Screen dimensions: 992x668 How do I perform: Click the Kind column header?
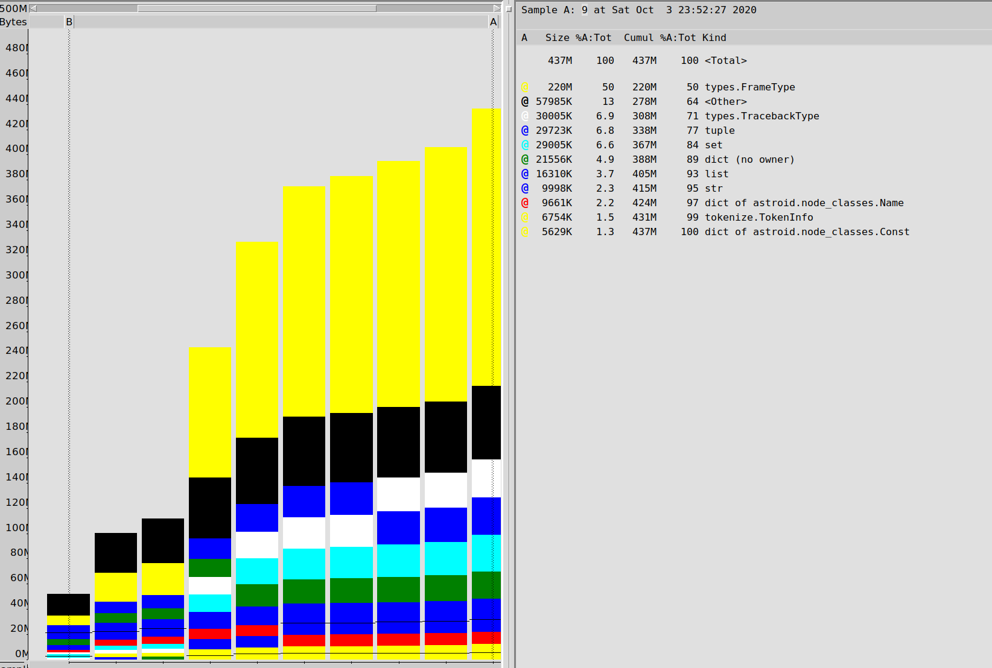pos(714,38)
